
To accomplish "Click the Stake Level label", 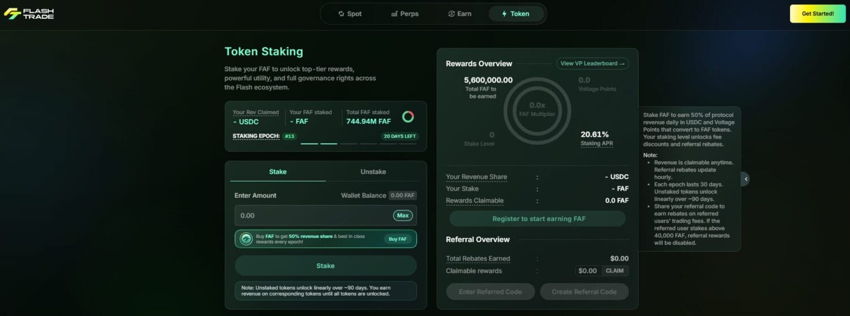I will click(x=479, y=144).
